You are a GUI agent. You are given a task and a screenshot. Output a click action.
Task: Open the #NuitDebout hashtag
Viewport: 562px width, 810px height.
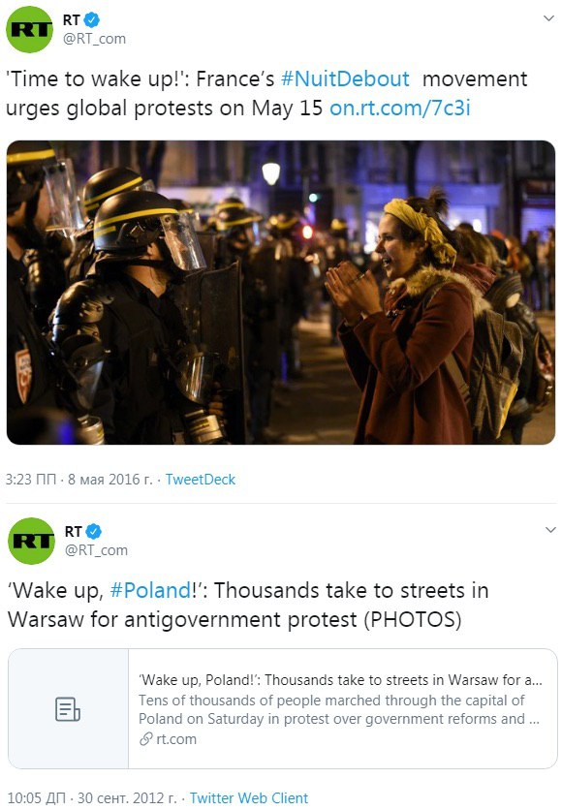click(345, 79)
